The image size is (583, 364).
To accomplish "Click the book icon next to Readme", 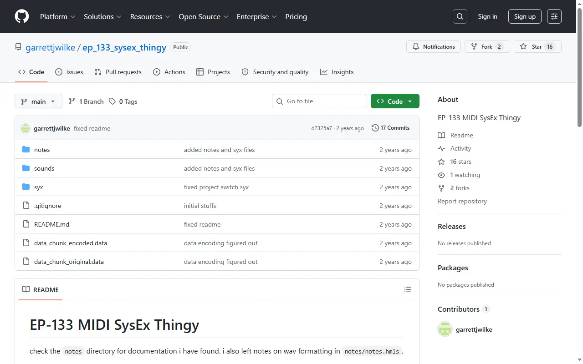I will [441, 135].
